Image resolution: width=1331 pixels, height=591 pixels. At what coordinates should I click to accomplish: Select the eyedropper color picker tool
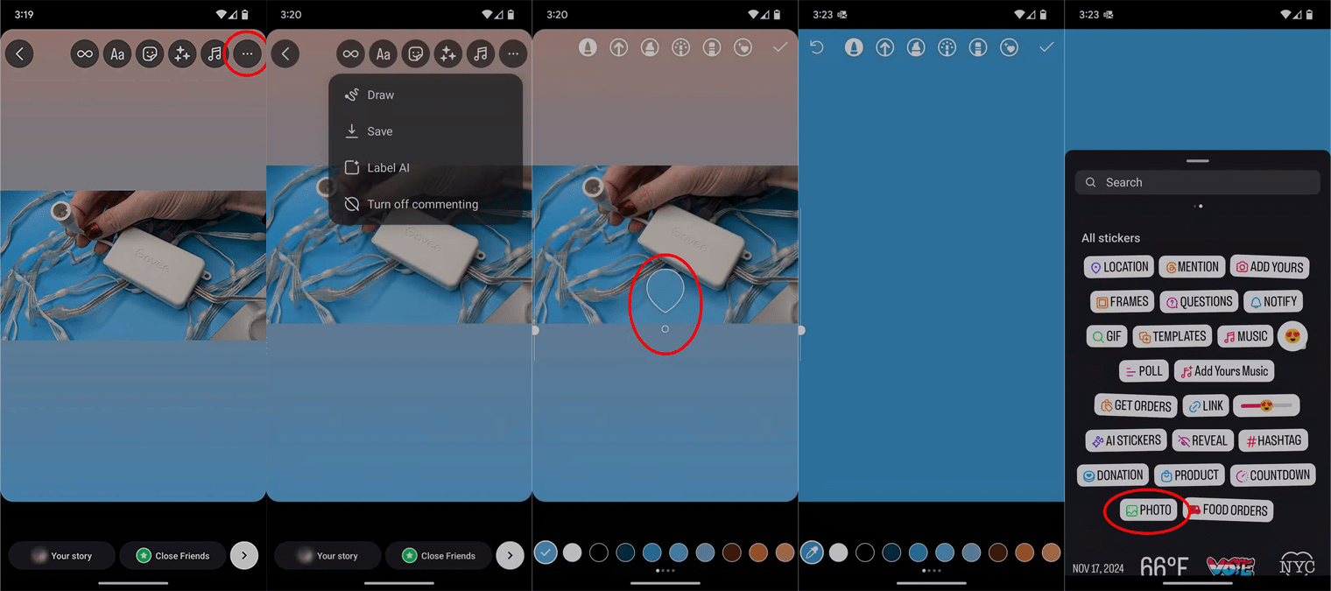tap(812, 552)
